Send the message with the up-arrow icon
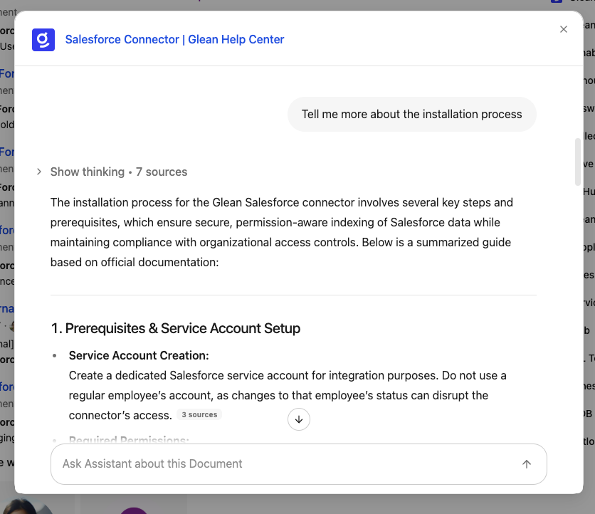 coord(527,464)
